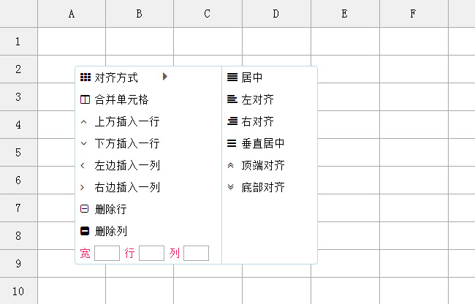The image size is (475, 304).
Task: Select 顶端对齐 top alignment option
Action: [262, 165]
